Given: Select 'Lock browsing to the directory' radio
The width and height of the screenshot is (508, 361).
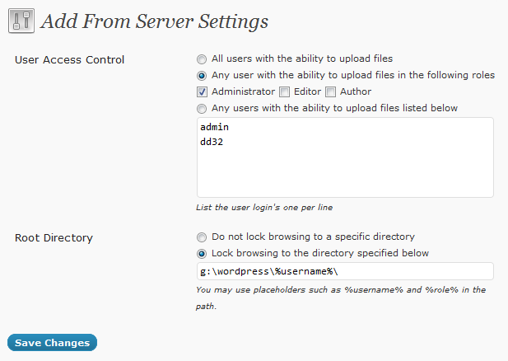Looking at the screenshot, I should click(202, 253).
